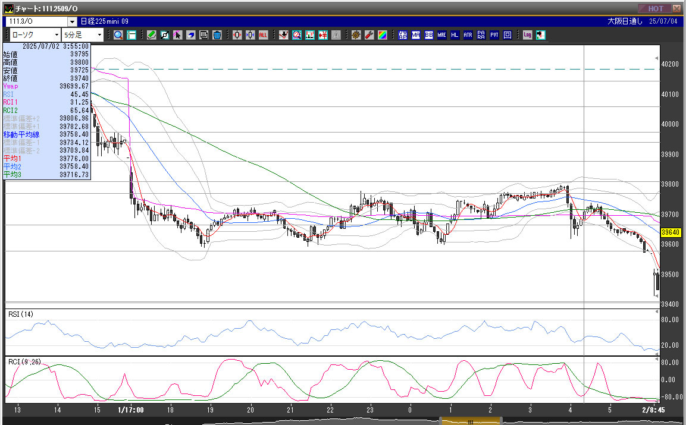Image resolution: width=686 pixels, height=425 pixels.
Task: Pick the blue eraser tool
Action: click(191, 35)
